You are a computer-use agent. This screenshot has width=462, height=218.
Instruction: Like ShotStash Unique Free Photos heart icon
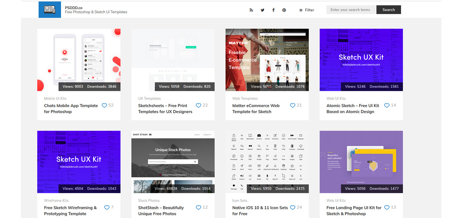pos(199,207)
